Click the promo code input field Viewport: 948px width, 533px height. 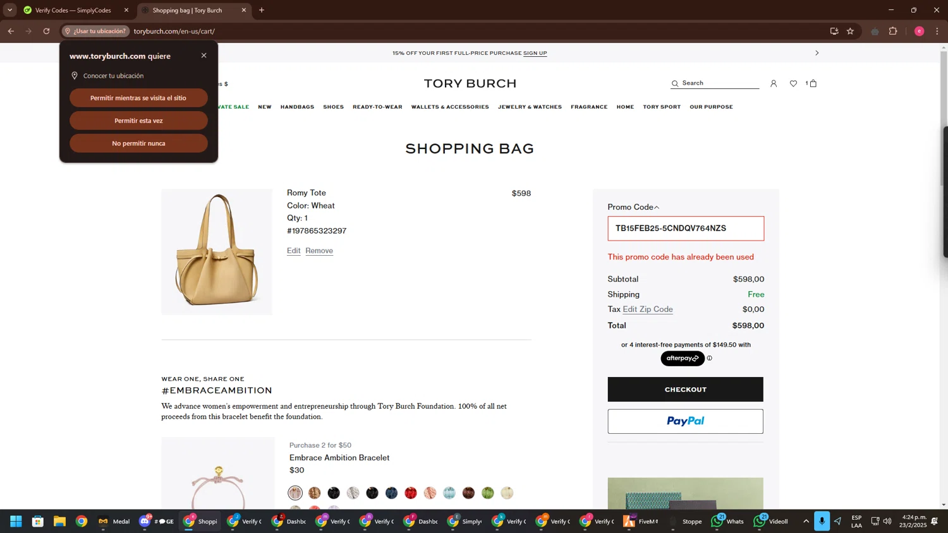click(x=686, y=229)
